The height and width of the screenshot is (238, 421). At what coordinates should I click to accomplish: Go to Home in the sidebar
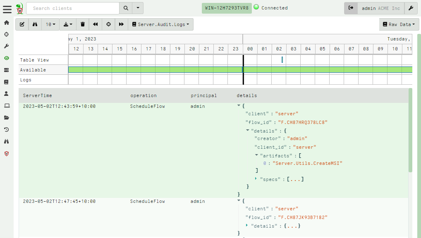[x=7, y=23]
